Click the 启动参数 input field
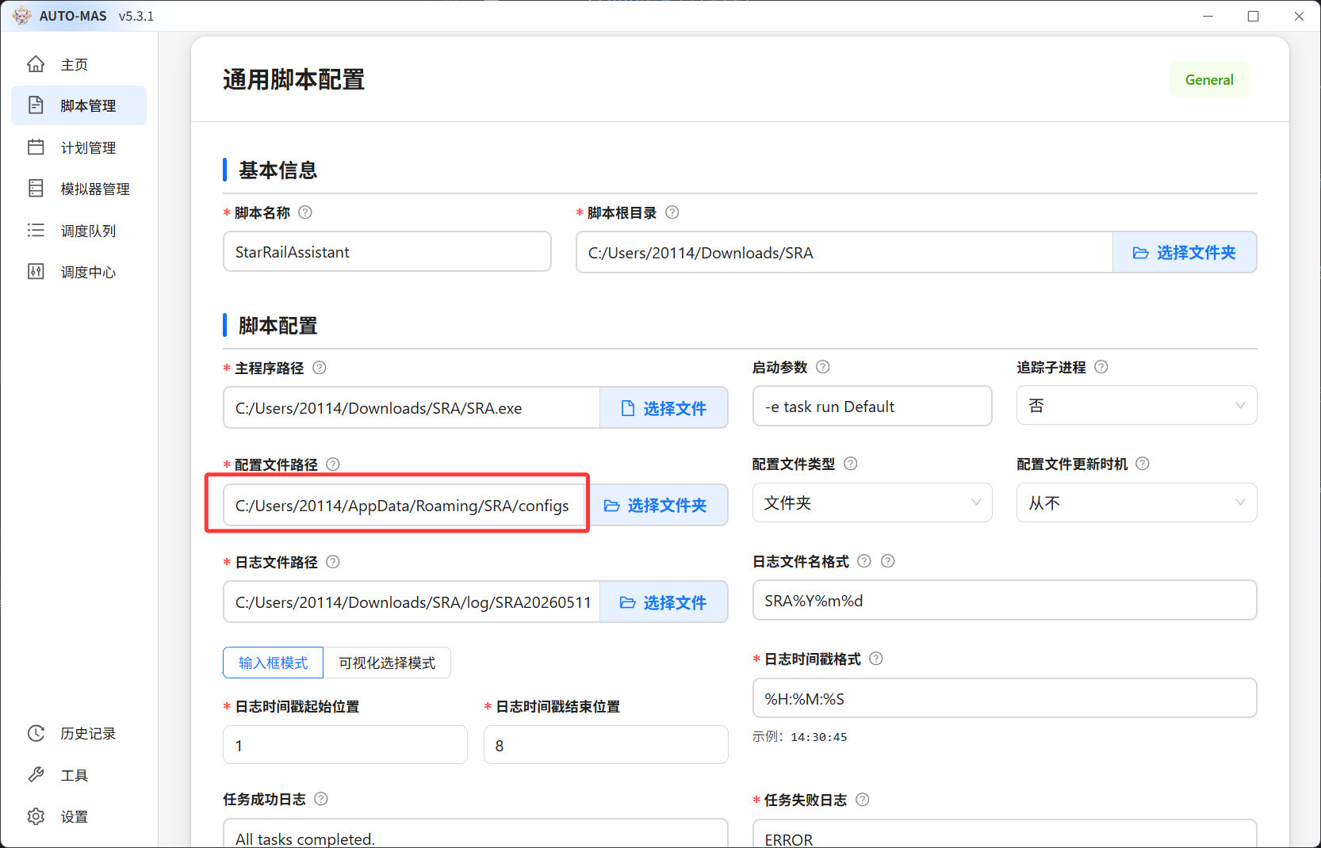The width and height of the screenshot is (1321, 848). tap(872, 406)
